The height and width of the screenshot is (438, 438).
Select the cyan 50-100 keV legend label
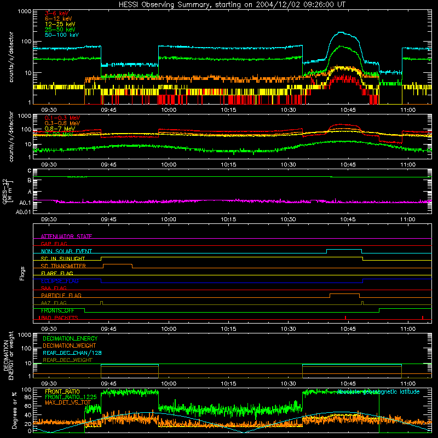click(x=62, y=35)
